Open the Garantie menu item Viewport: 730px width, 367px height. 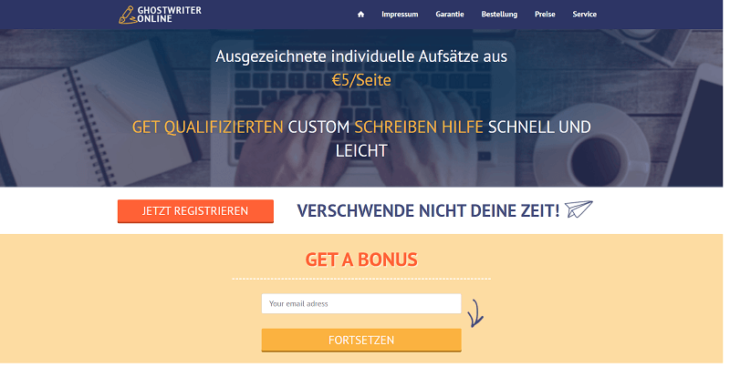tap(450, 15)
